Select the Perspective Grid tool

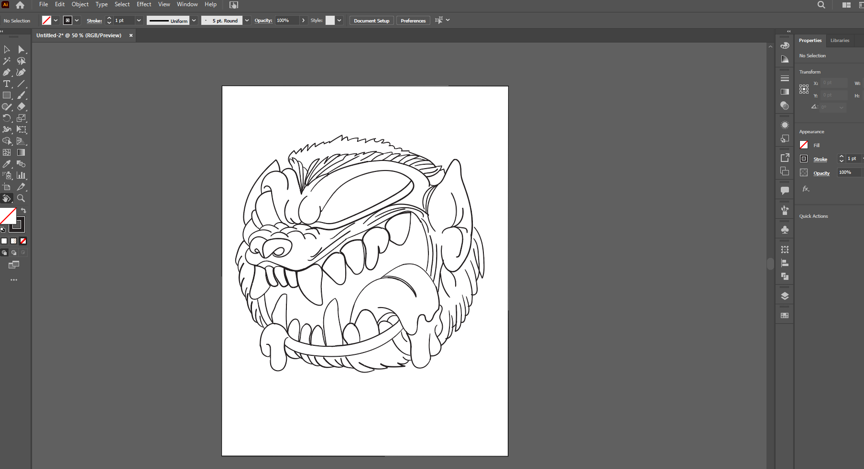click(21, 141)
